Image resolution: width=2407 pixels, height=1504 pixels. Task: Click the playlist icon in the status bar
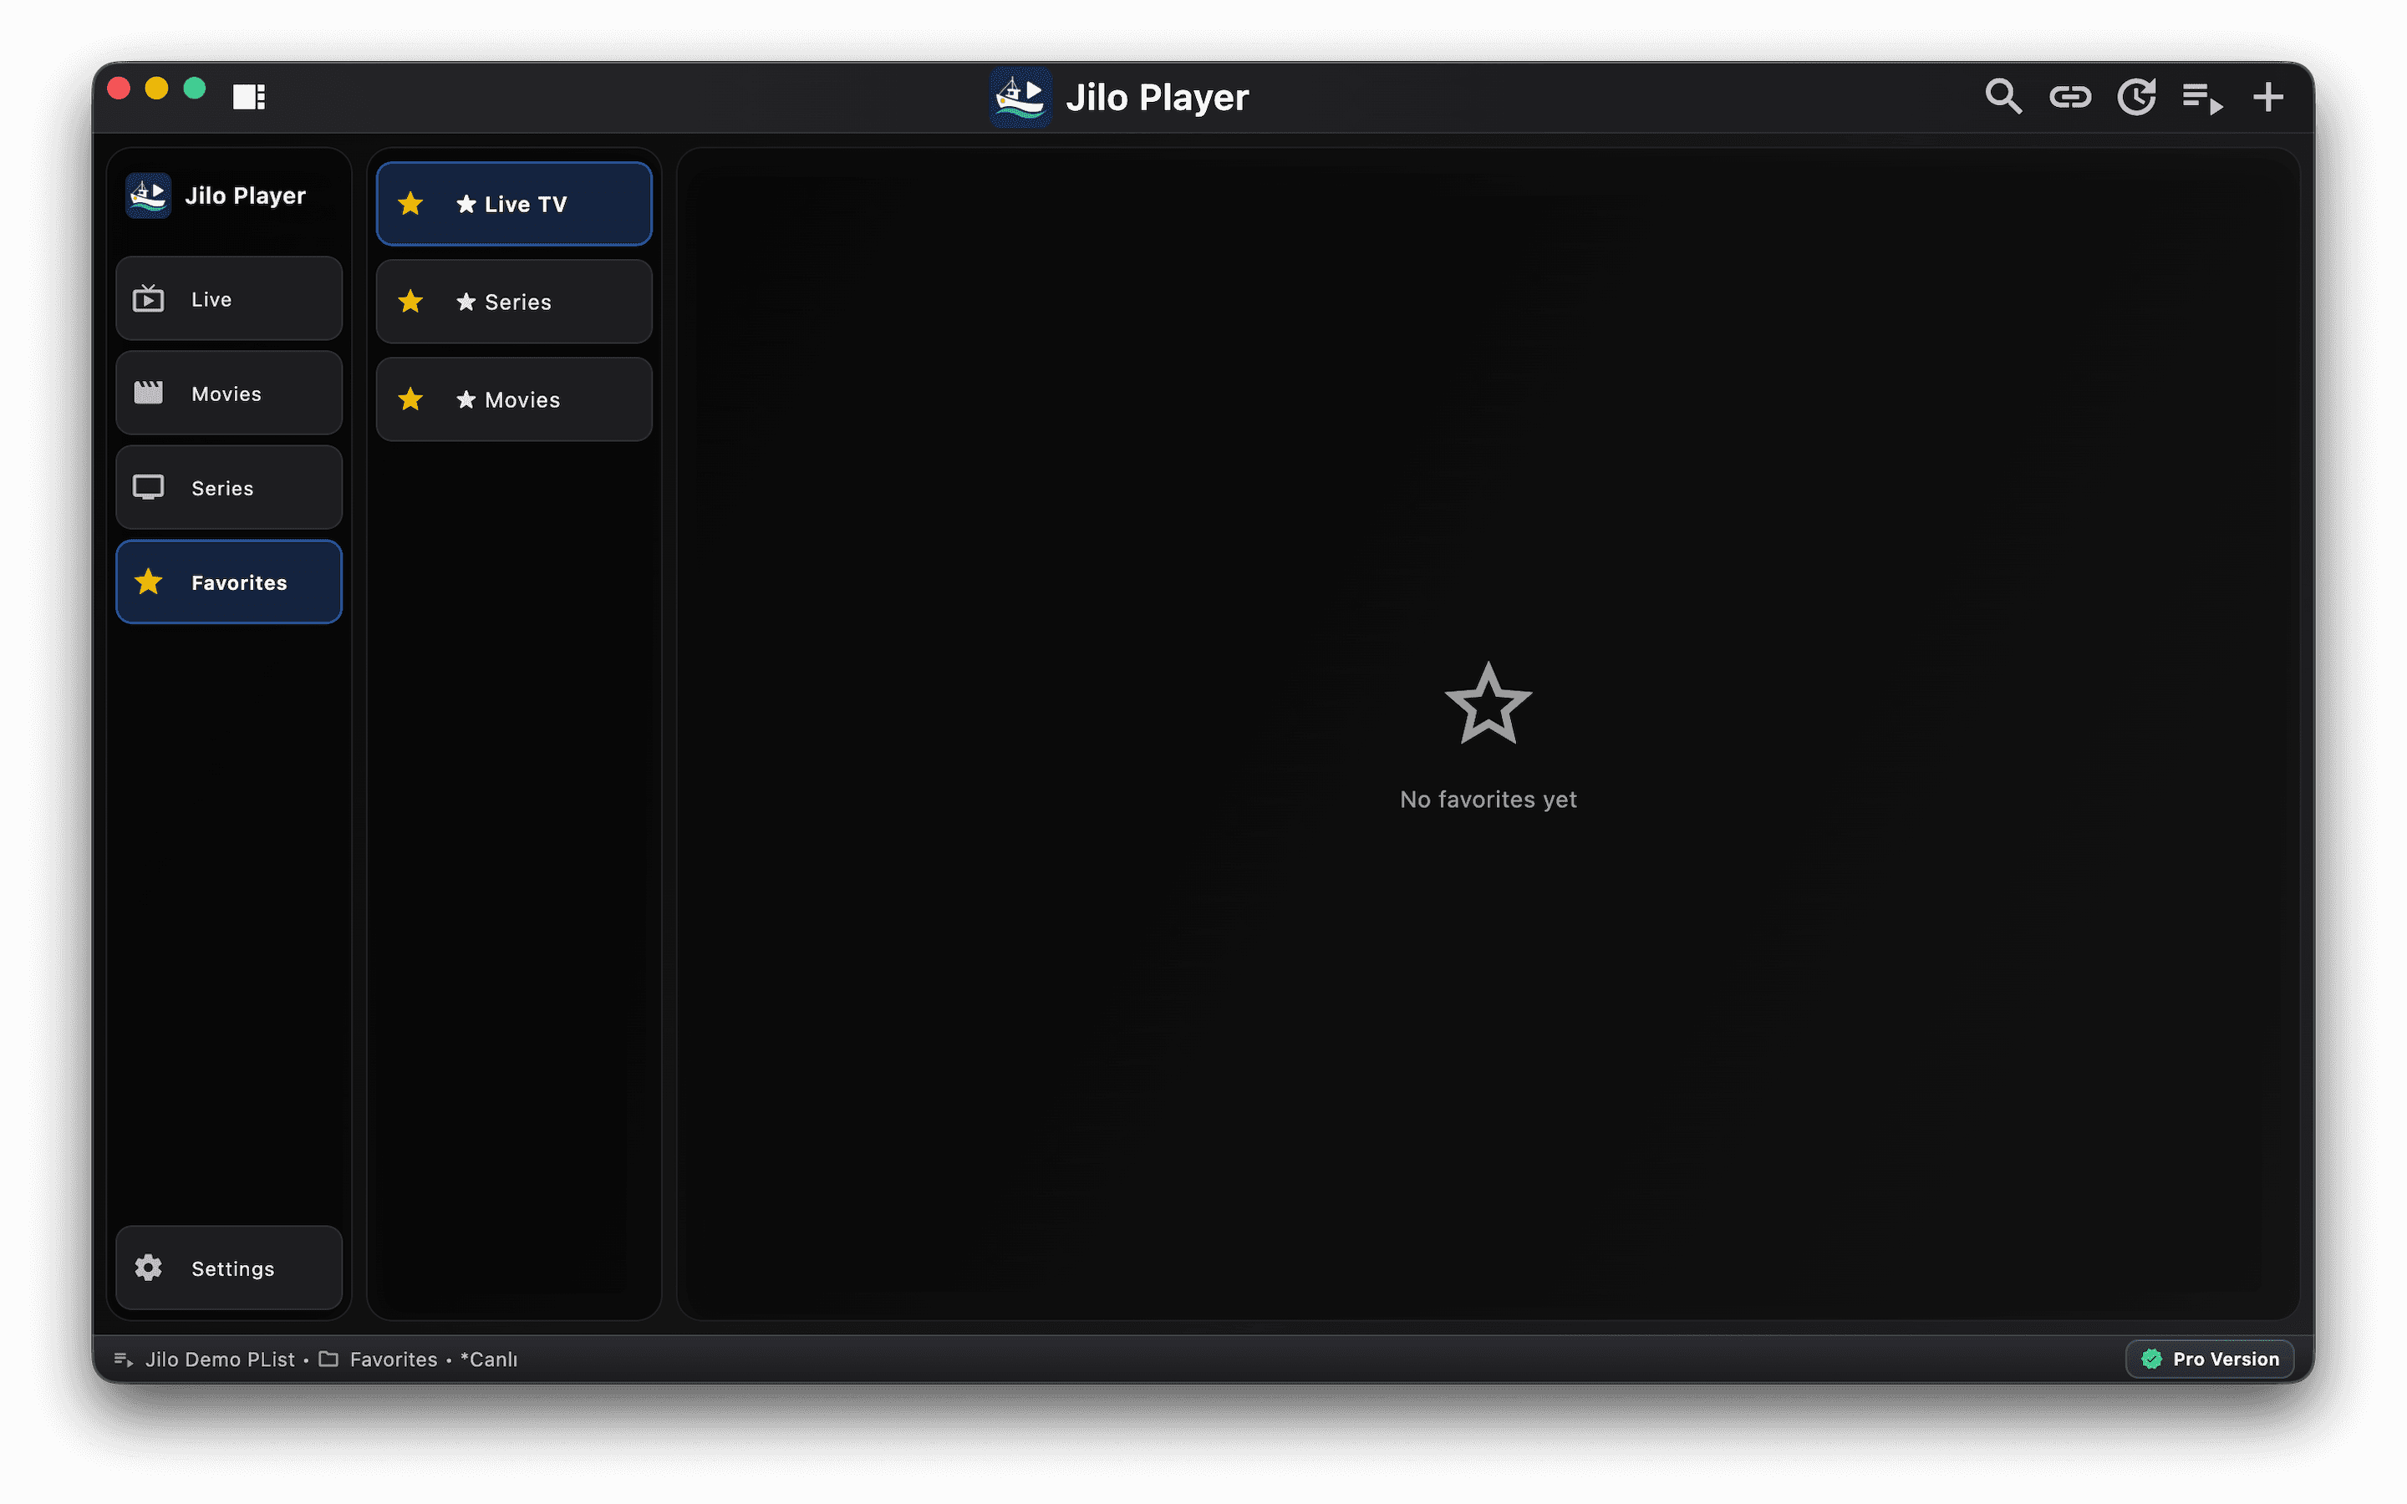(124, 1359)
